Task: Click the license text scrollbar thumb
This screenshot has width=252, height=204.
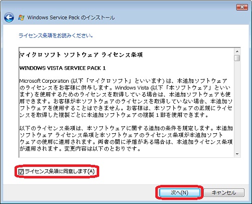Action: pyautogui.click(x=237, y=58)
